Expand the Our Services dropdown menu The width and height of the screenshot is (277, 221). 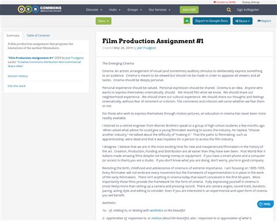click(160, 10)
